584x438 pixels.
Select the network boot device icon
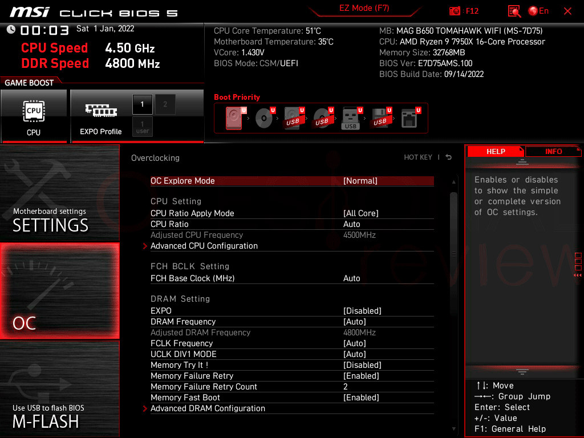[411, 118]
